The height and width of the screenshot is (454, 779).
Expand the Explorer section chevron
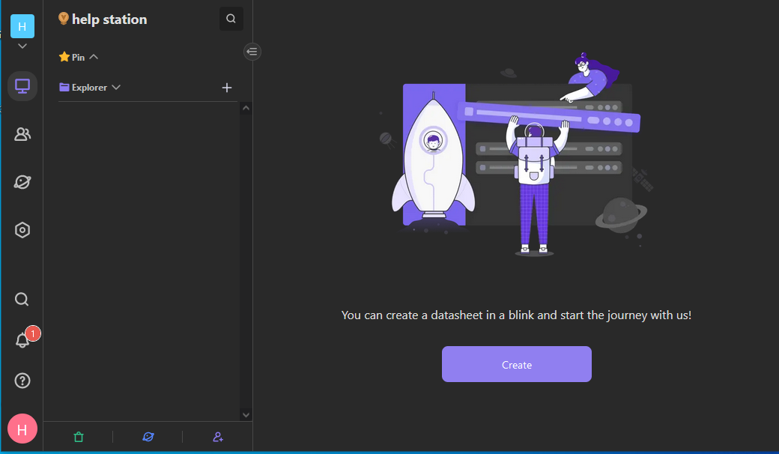click(116, 88)
